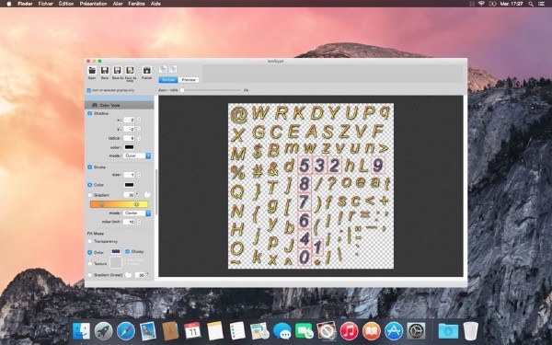Click the miter limit input field
The image size is (552, 345).
129,222
